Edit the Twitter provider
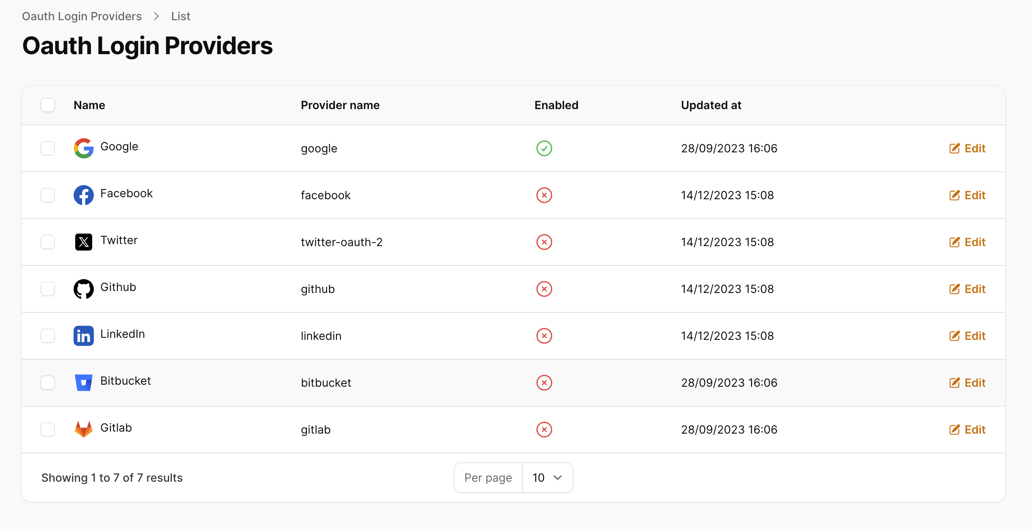 pyautogui.click(x=967, y=242)
